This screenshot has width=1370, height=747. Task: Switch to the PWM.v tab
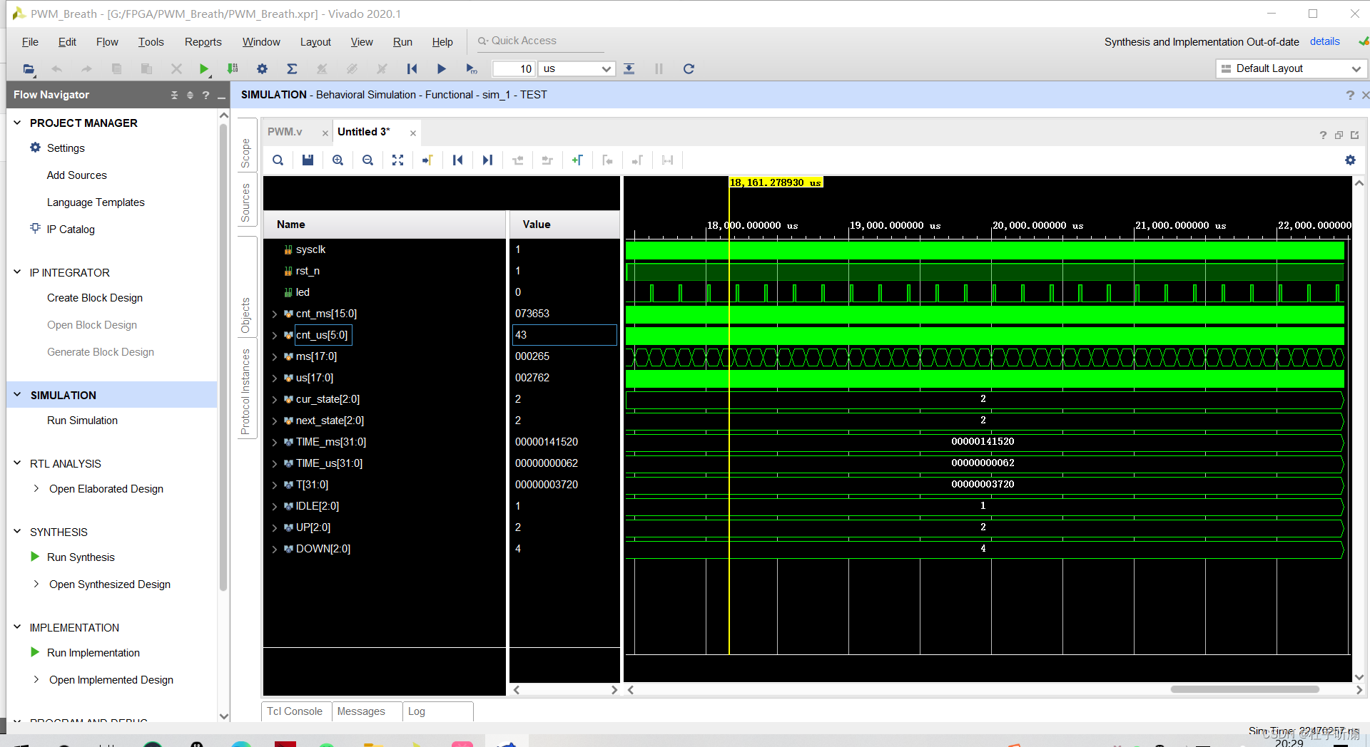pos(285,132)
